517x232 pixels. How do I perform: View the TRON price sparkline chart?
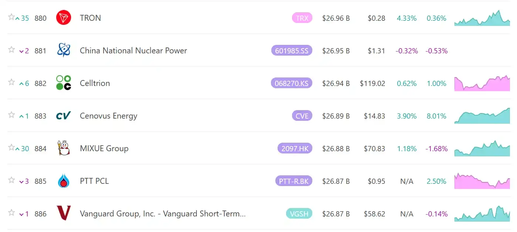tap(482, 19)
